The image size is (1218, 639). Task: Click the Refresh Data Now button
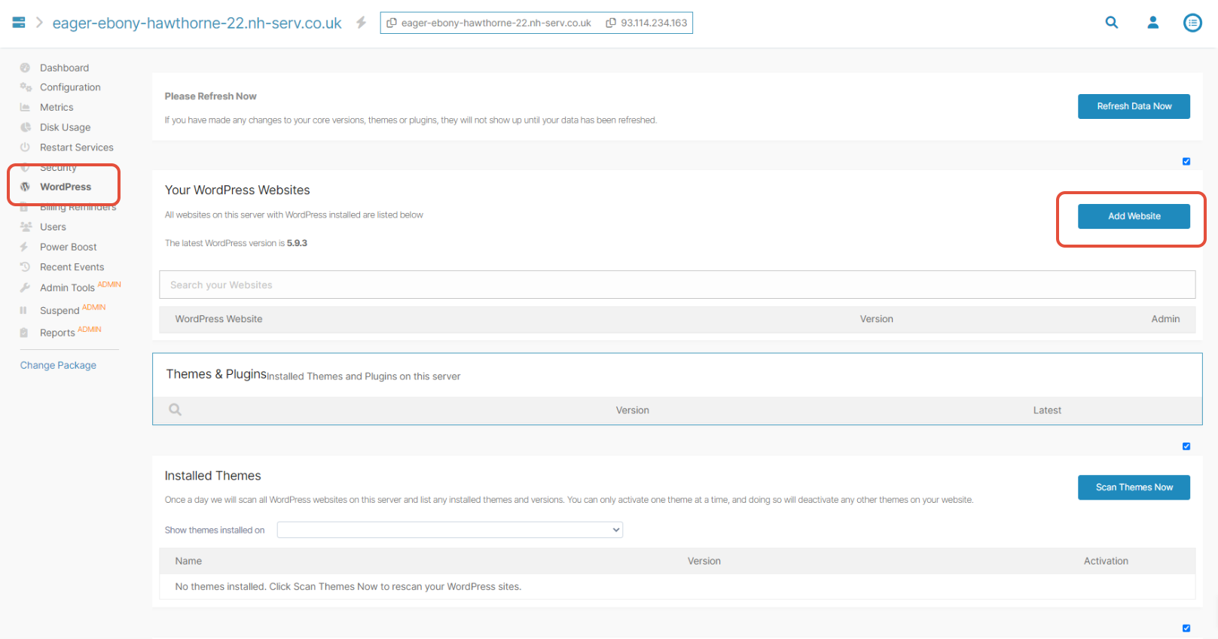point(1134,106)
